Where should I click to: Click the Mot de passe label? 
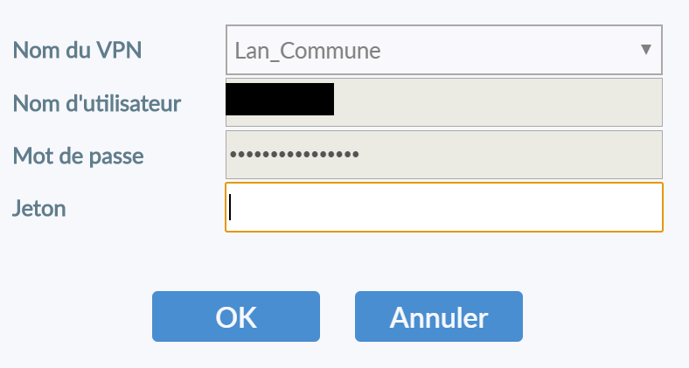[x=78, y=156]
